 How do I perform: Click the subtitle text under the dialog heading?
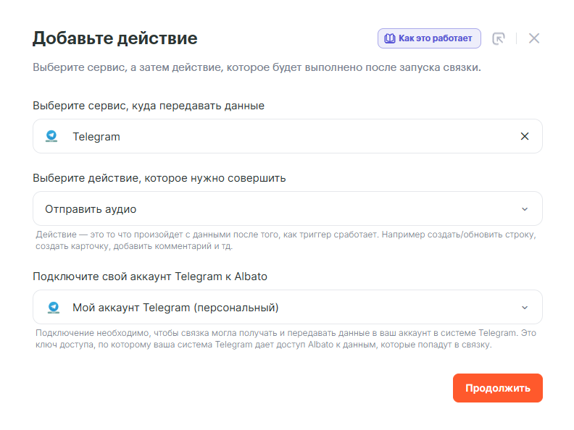click(257, 68)
